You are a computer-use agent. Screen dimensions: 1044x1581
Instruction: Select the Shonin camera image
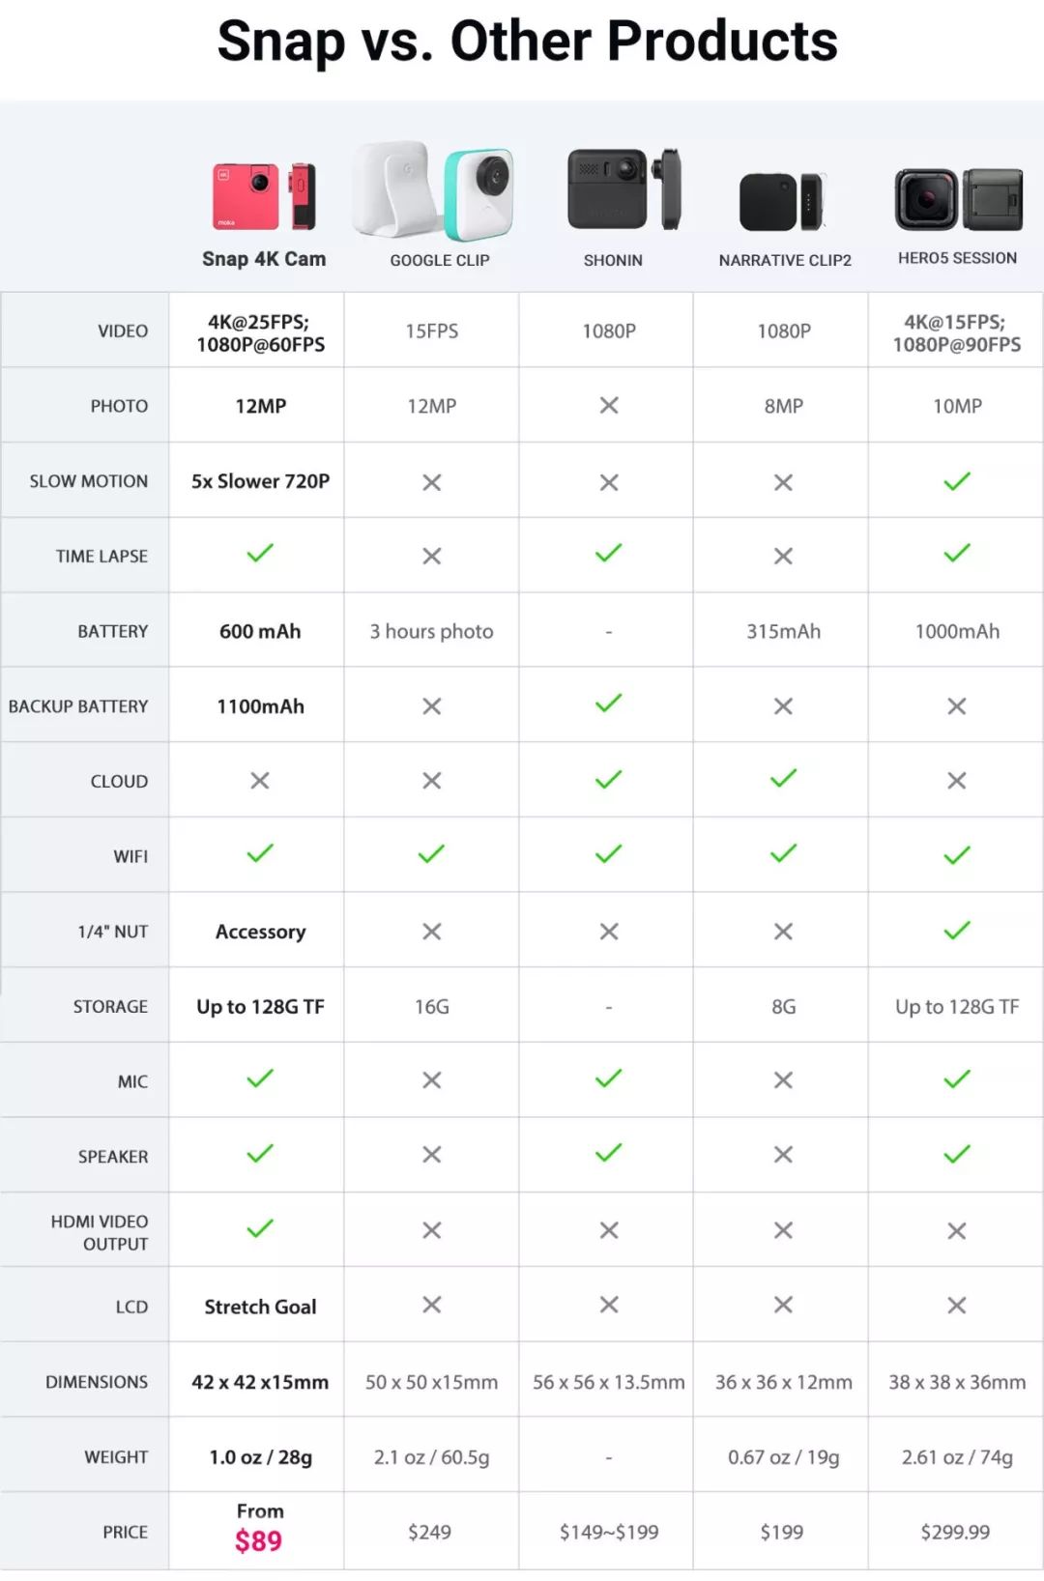click(623, 189)
